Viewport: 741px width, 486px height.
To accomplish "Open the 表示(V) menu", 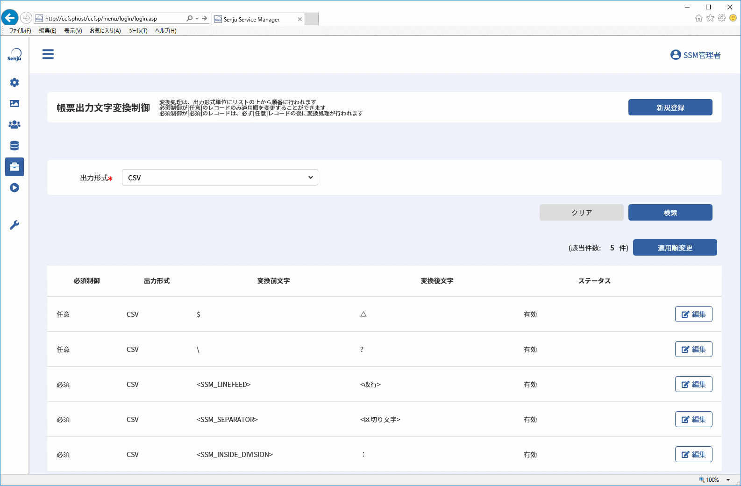I will [73, 31].
